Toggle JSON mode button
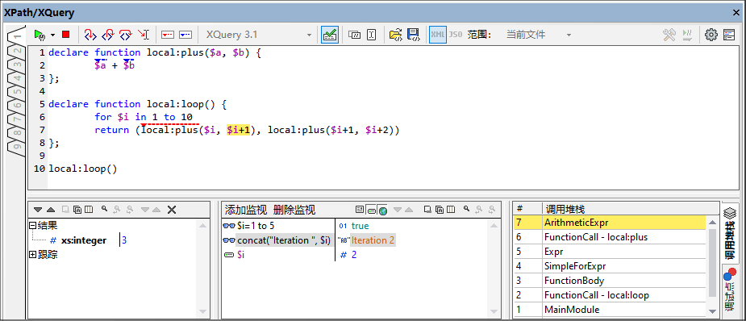This screenshot has height=321, width=746. click(456, 35)
